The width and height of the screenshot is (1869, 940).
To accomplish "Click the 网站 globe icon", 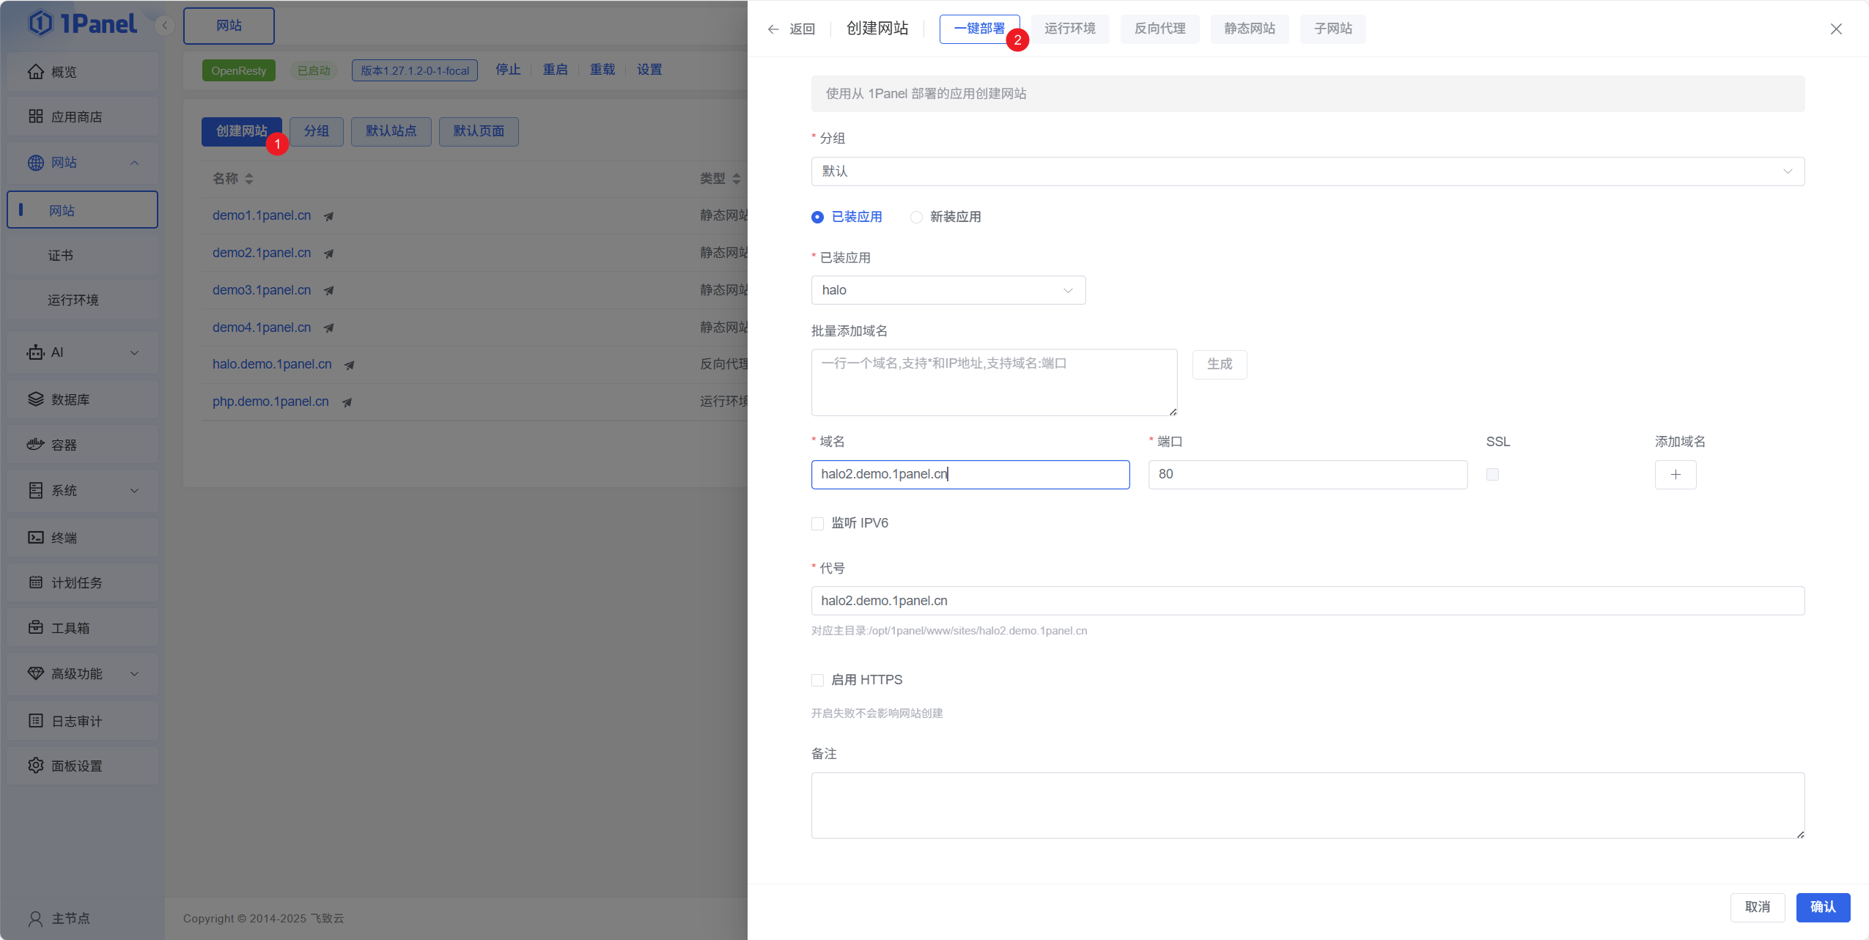I will pyautogui.click(x=35, y=163).
